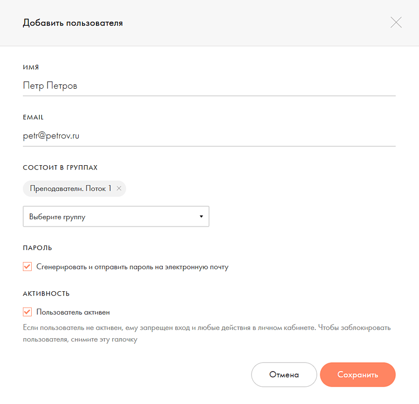Click the EMAIL field label
Viewport: 419px width, 404px height.
33,118
